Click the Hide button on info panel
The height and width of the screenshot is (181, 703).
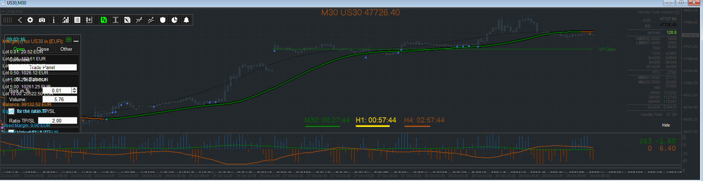click(x=666, y=125)
